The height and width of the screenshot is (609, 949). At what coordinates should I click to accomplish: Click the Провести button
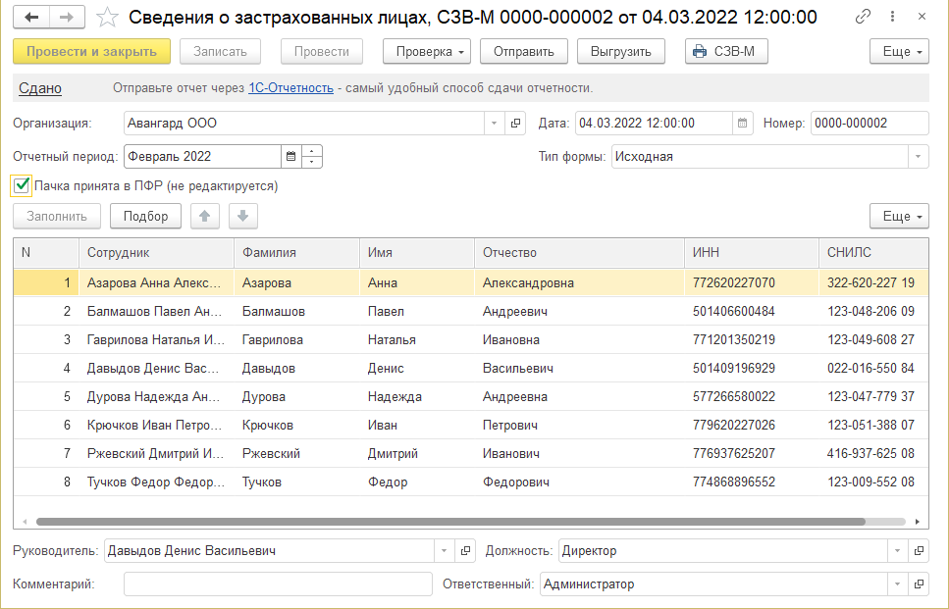(321, 51)
